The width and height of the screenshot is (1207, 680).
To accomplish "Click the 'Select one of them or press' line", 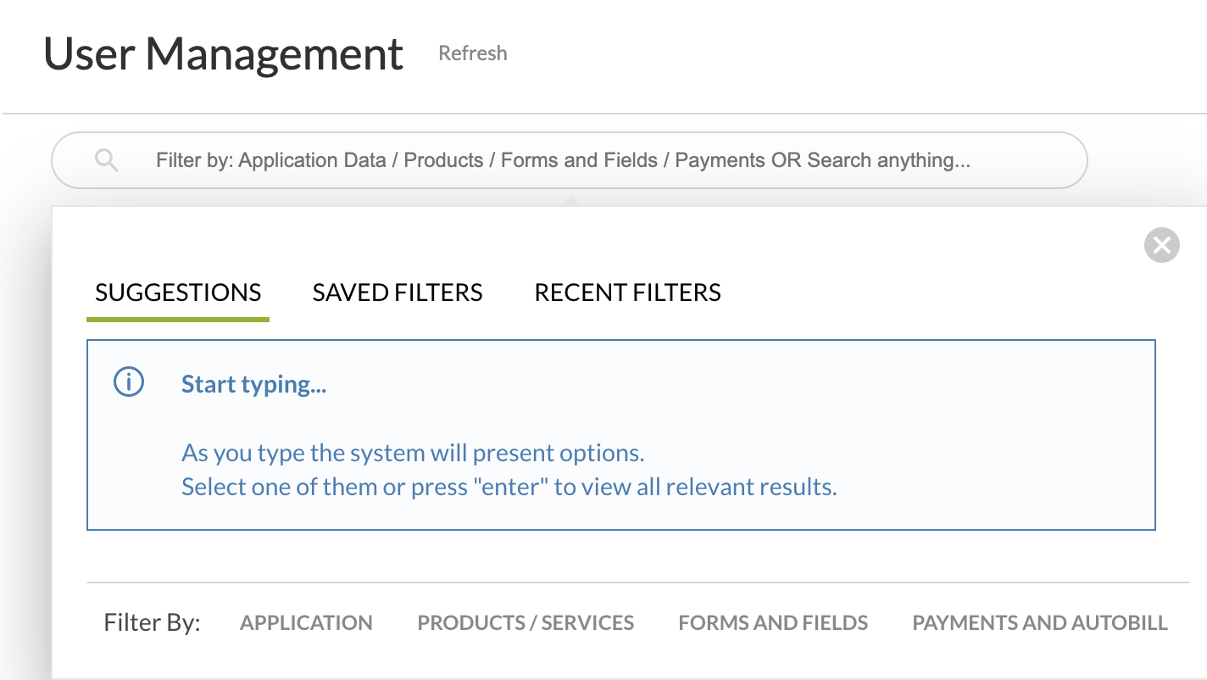I will pos(509,488).
